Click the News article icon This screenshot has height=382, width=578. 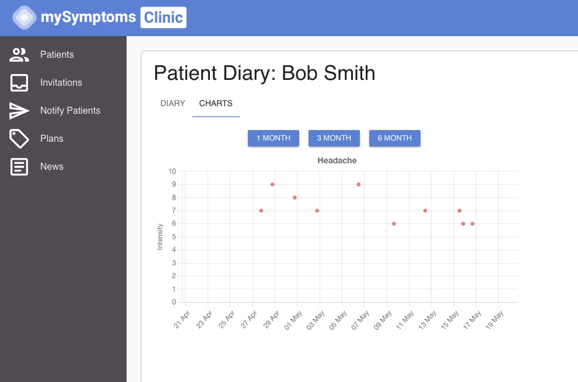pyautogui.click(x=19, y=167)
